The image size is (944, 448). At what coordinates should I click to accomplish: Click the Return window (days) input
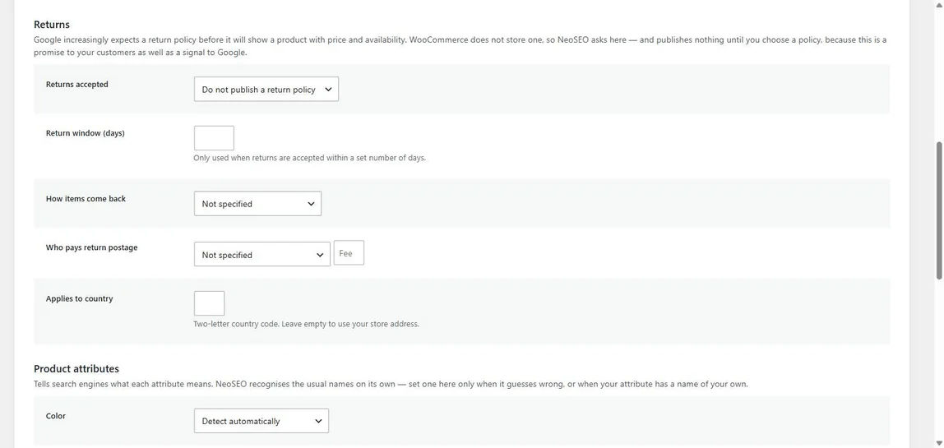coord(214,138)
